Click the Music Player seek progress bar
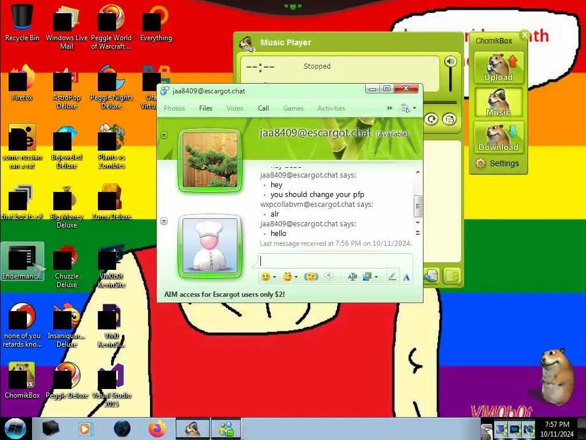This screenshot has width=586, height=440. point(440,102)
